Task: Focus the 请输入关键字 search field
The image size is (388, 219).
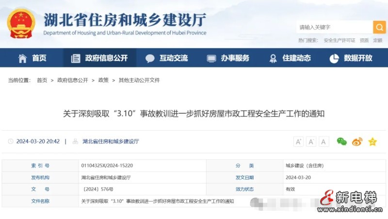Action: coord(335,27)
